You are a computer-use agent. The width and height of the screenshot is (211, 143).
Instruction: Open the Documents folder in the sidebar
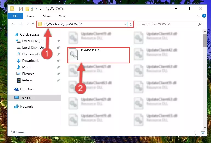[x=31, y=54]
